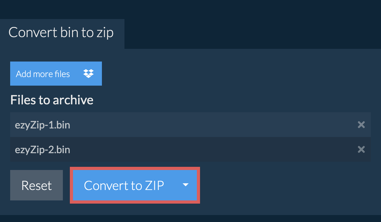Viewport: 381px width, 222px height.
Task: Click the red highlight border around Convert to ZIP
Action: click(135, 168)
